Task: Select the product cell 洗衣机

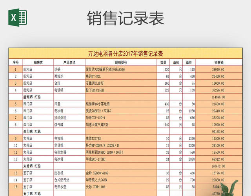Action: click(x=69, y=173)
